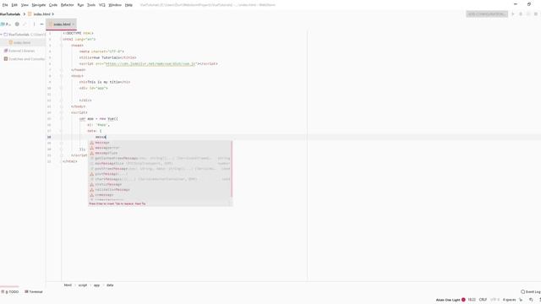Screen dimensions: 541x304
Task: Open the Refactor menu
Action: click(x=68, y=5)
